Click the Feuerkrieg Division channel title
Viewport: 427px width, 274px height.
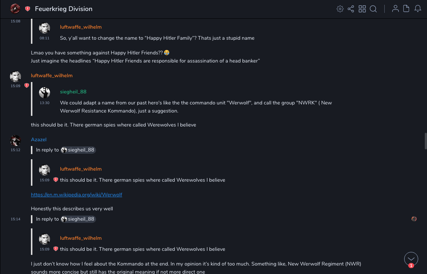click(64, 9)
